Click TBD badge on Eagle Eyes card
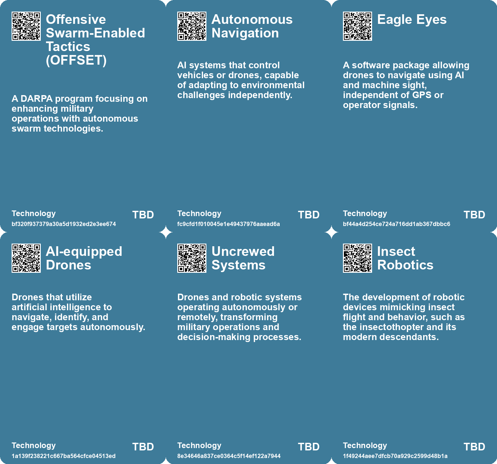Screen dimensions: 497x464 (474, 215)
